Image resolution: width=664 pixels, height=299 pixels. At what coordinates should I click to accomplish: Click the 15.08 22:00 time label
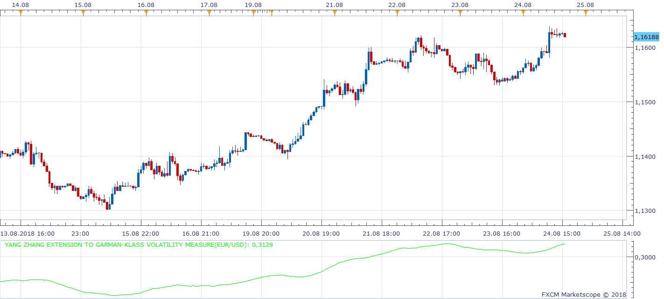pos(141,233)
